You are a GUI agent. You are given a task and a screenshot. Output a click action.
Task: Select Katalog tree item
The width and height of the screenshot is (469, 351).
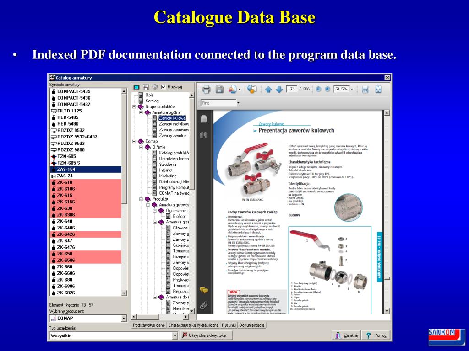coord(152,101)
